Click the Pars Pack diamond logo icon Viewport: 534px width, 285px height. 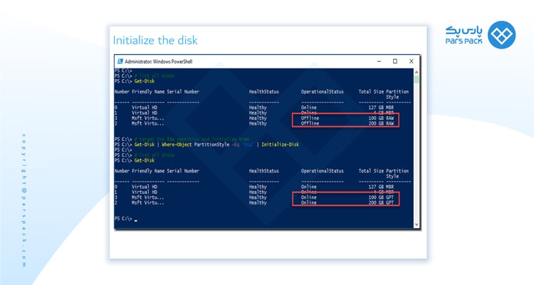(502, 35)
